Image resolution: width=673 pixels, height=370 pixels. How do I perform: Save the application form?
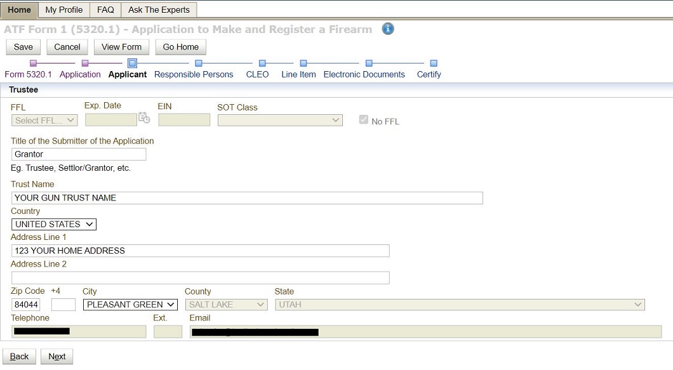23,46
